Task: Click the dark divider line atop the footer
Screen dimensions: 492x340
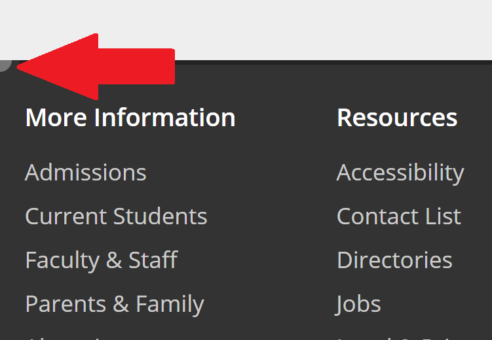Action: click(x=328, y=62)
